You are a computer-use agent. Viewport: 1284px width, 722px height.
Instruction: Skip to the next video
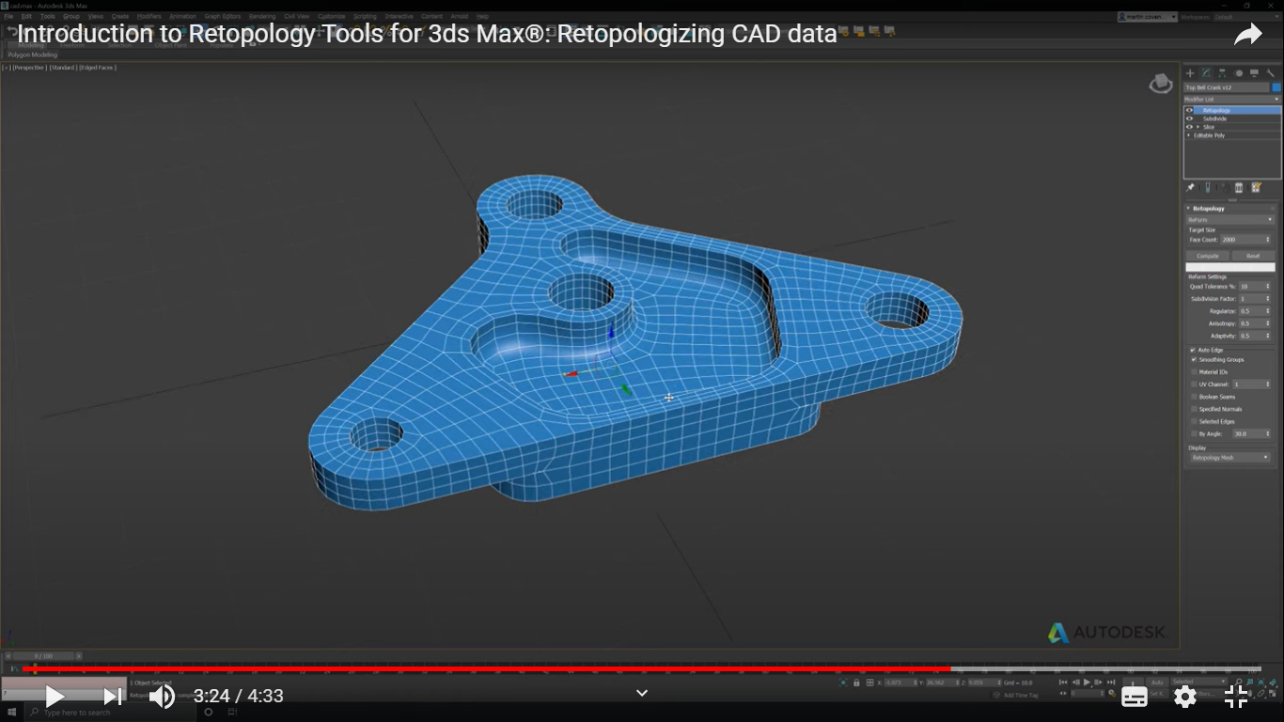[x=112, y=697]
